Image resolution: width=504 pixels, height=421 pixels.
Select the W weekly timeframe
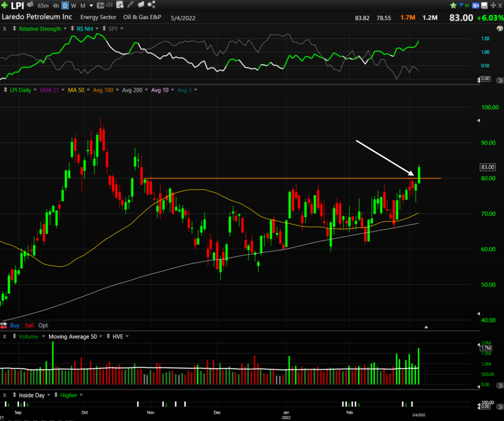coord(74,6)
